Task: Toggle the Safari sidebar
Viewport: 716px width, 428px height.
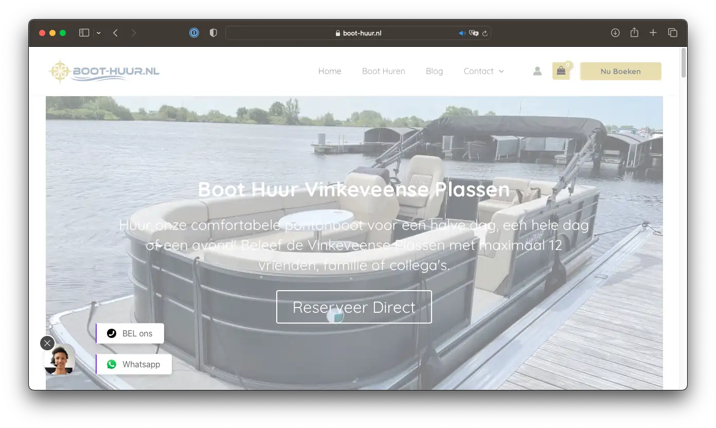Action: point(84,33)
